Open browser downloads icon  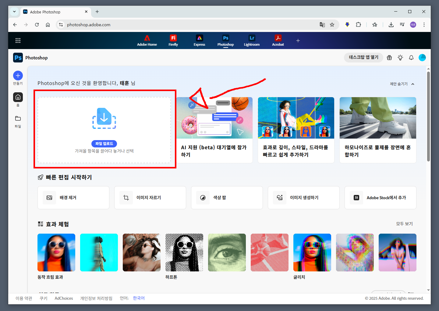391,25
